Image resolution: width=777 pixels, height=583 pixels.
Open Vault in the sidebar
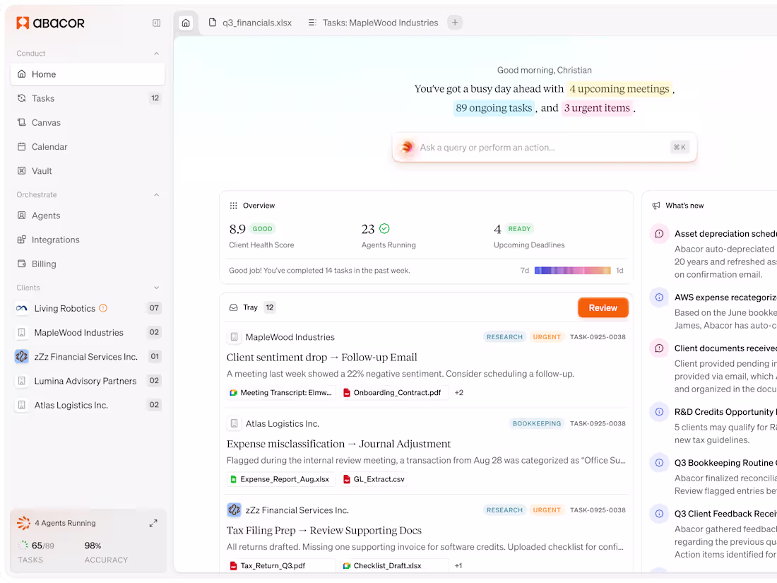(88, 171)
